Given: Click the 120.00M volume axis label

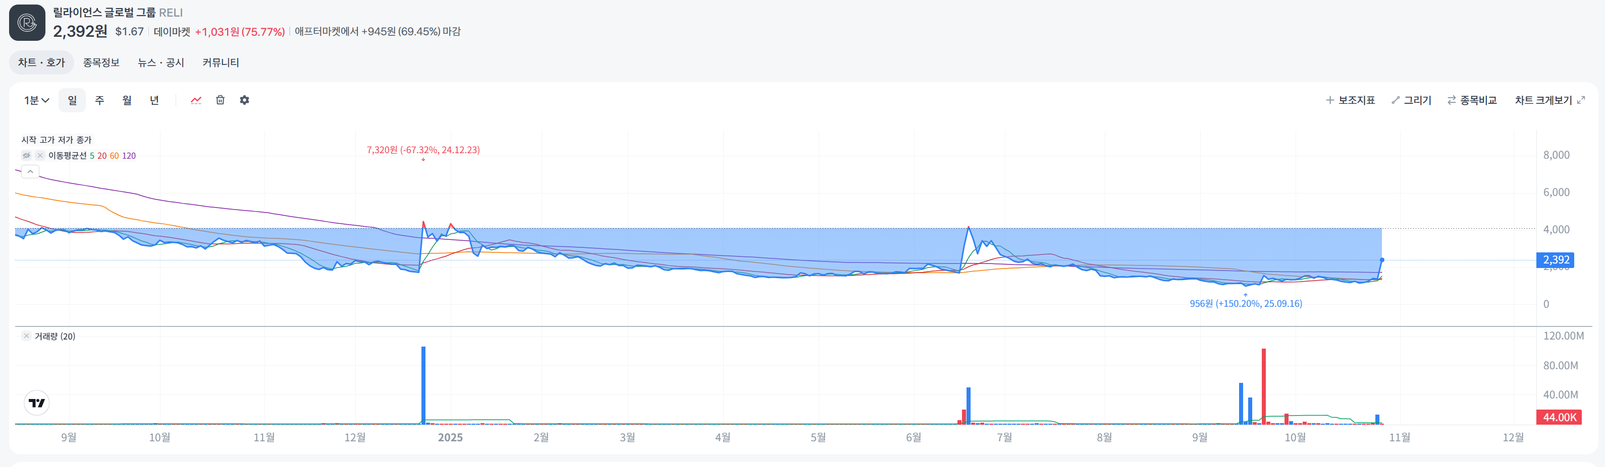Looking at the screenshot, I should [1563, 336].
